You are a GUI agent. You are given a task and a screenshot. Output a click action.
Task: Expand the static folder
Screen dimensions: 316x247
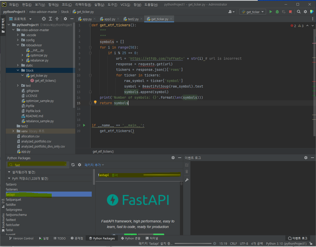tap(18, 65)
